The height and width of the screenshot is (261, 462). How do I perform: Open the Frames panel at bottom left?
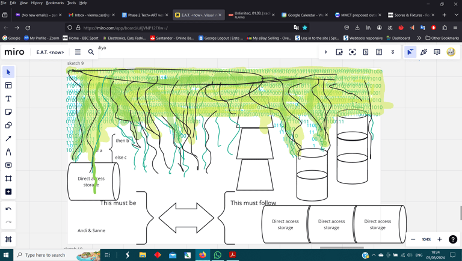tap(8, 239)
